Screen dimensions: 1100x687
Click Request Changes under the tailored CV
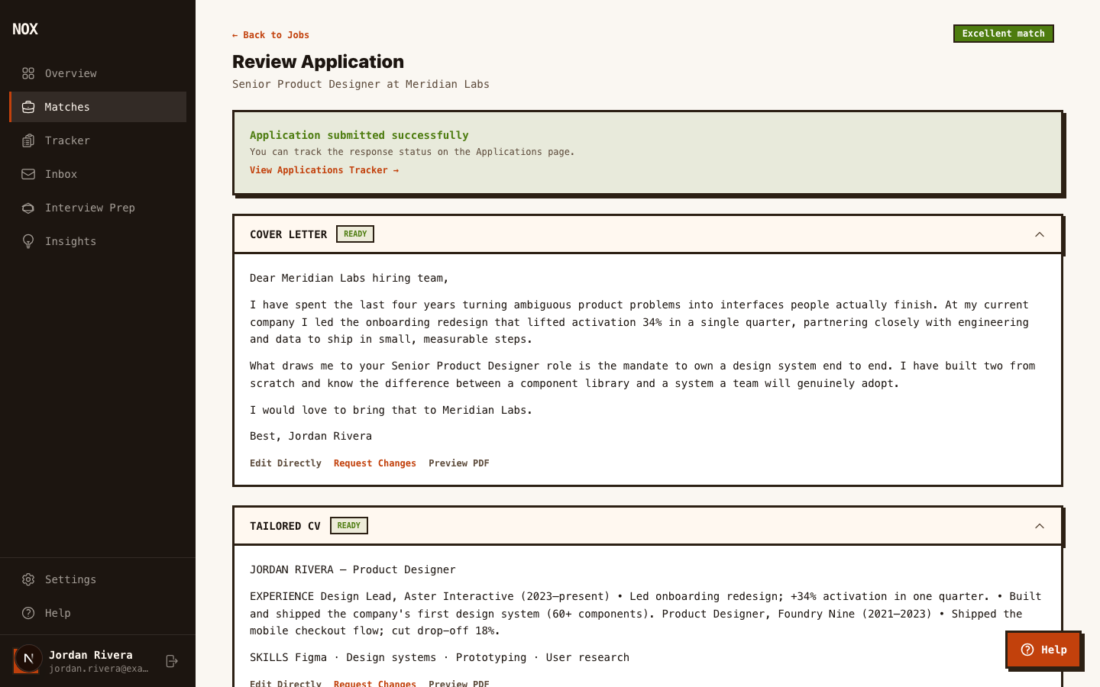(x=375, y=682)
